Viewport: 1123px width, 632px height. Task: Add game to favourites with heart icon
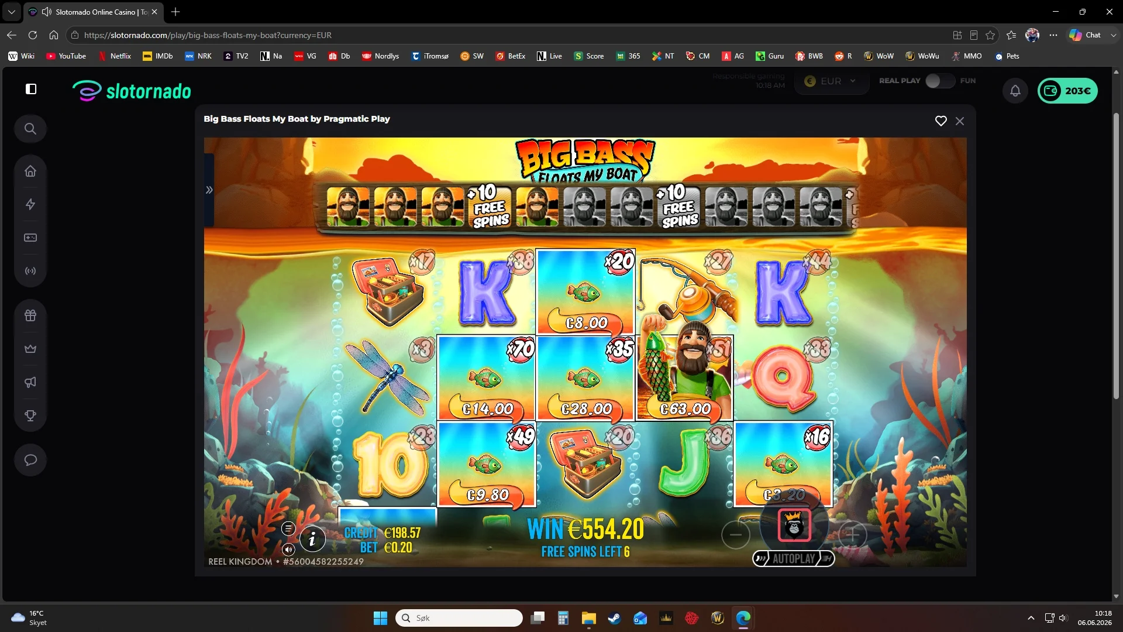tap(941, 121)
